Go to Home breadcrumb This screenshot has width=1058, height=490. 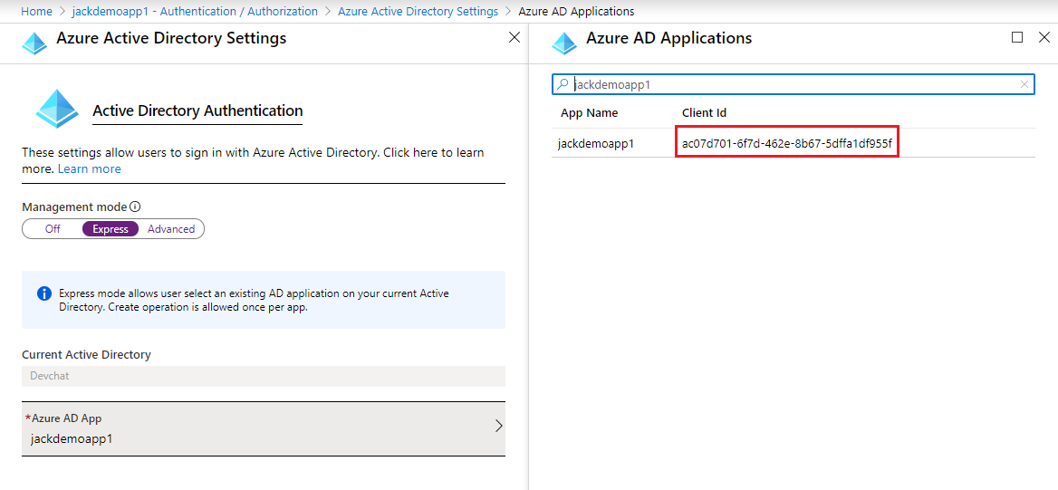click(x=36, y=12)
